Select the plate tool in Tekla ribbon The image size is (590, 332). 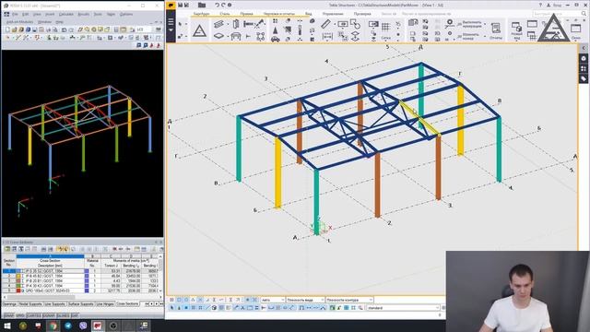pyautogui.click(x=218, y=36)
